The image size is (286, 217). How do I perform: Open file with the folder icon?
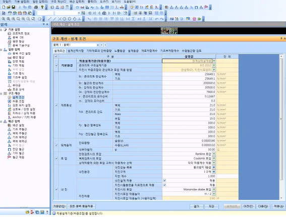(9, 7)
